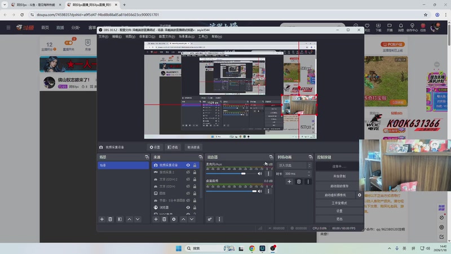
Task: Open OBS 工具 menu
Action: [x=203, y=37]
